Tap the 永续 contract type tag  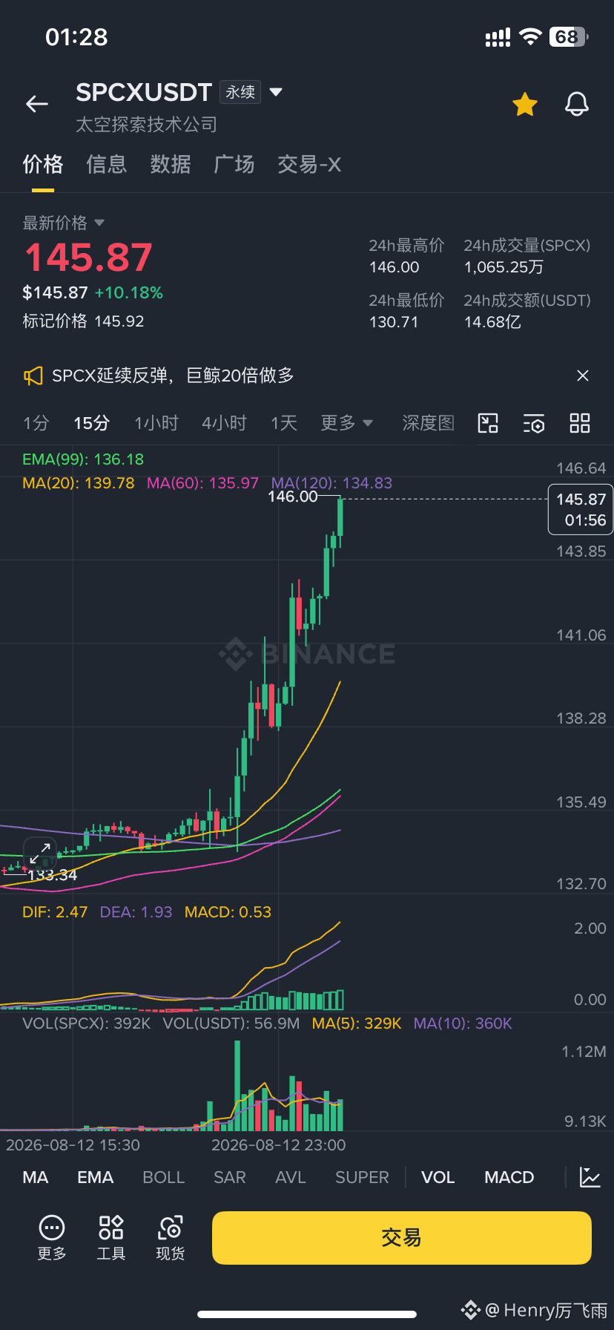240,92
